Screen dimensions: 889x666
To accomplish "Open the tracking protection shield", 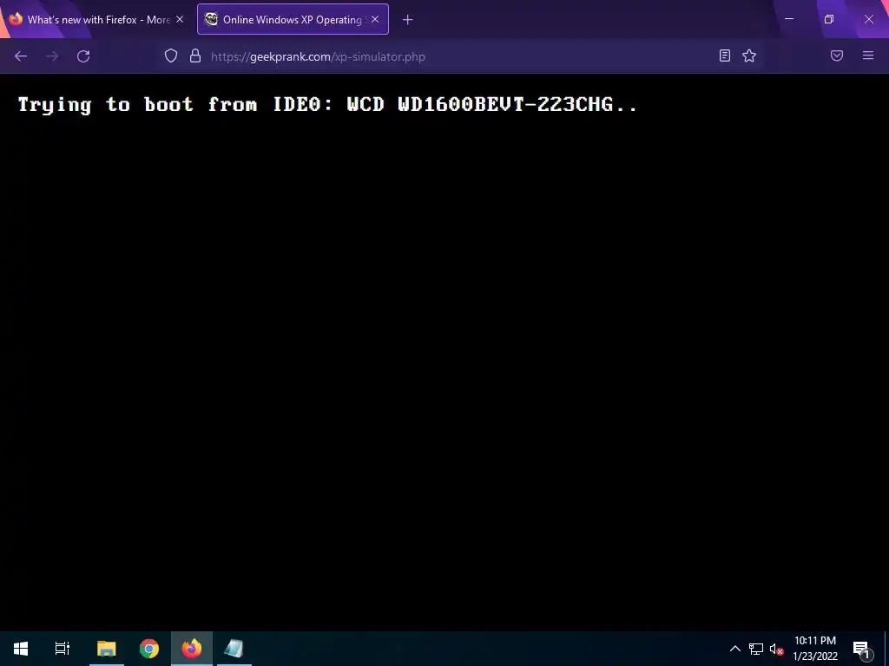I will click(x=171, y=55).
